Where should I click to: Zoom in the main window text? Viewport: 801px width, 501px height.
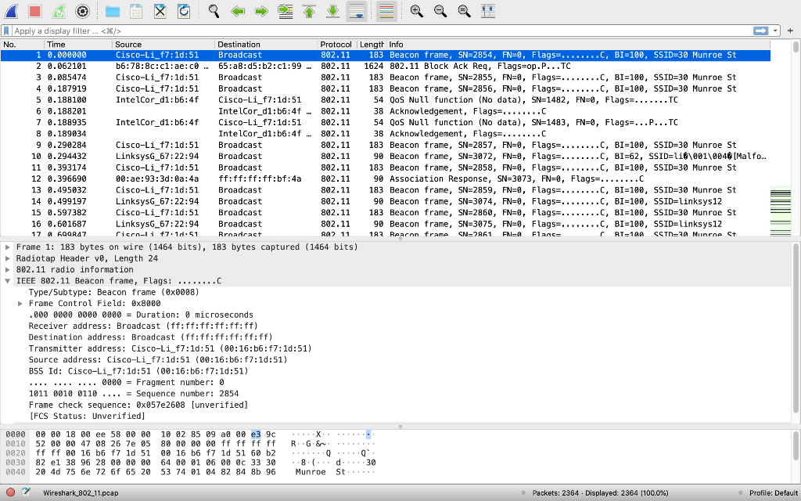(417, 11)
